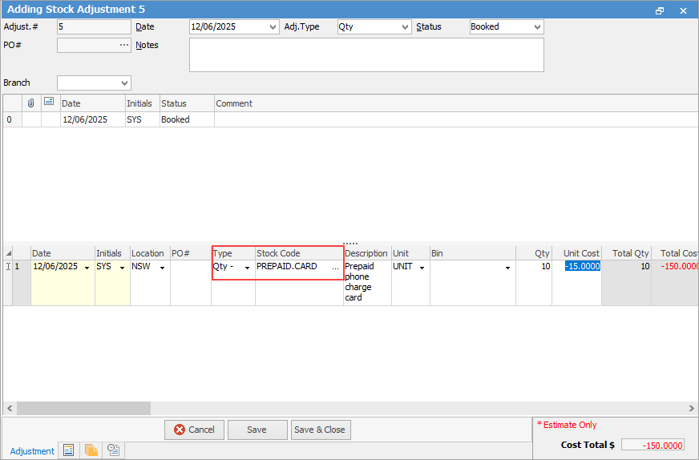699x460 pixels.
Task: Expand the Adj.Type dropdown showing Qty
Action: pyautogui.click(x=405, y=27)
